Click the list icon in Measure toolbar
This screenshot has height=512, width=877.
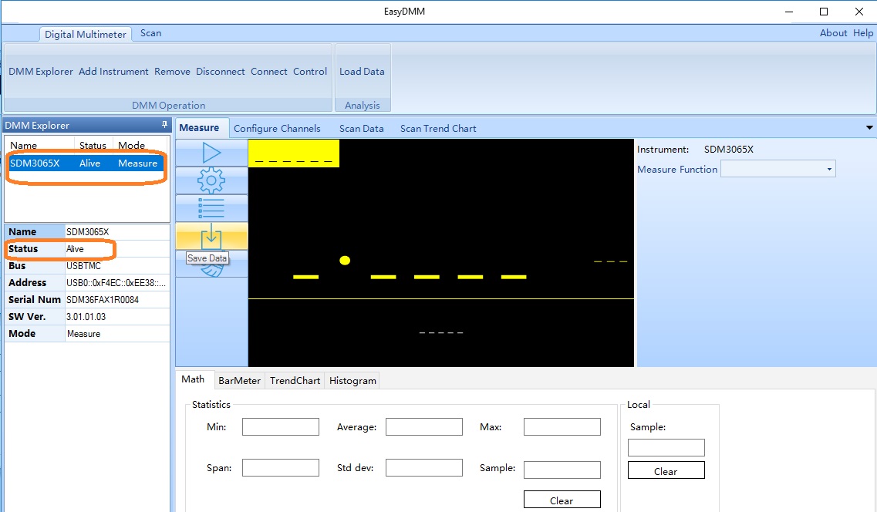211,208
